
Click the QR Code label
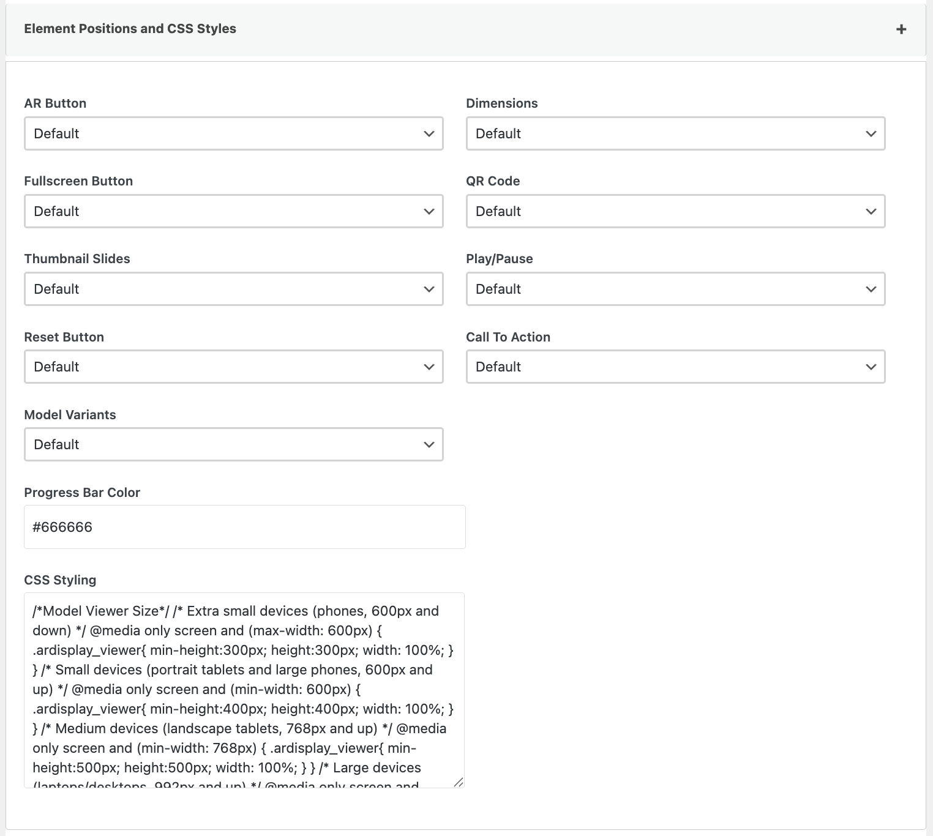tap(492, 181)
